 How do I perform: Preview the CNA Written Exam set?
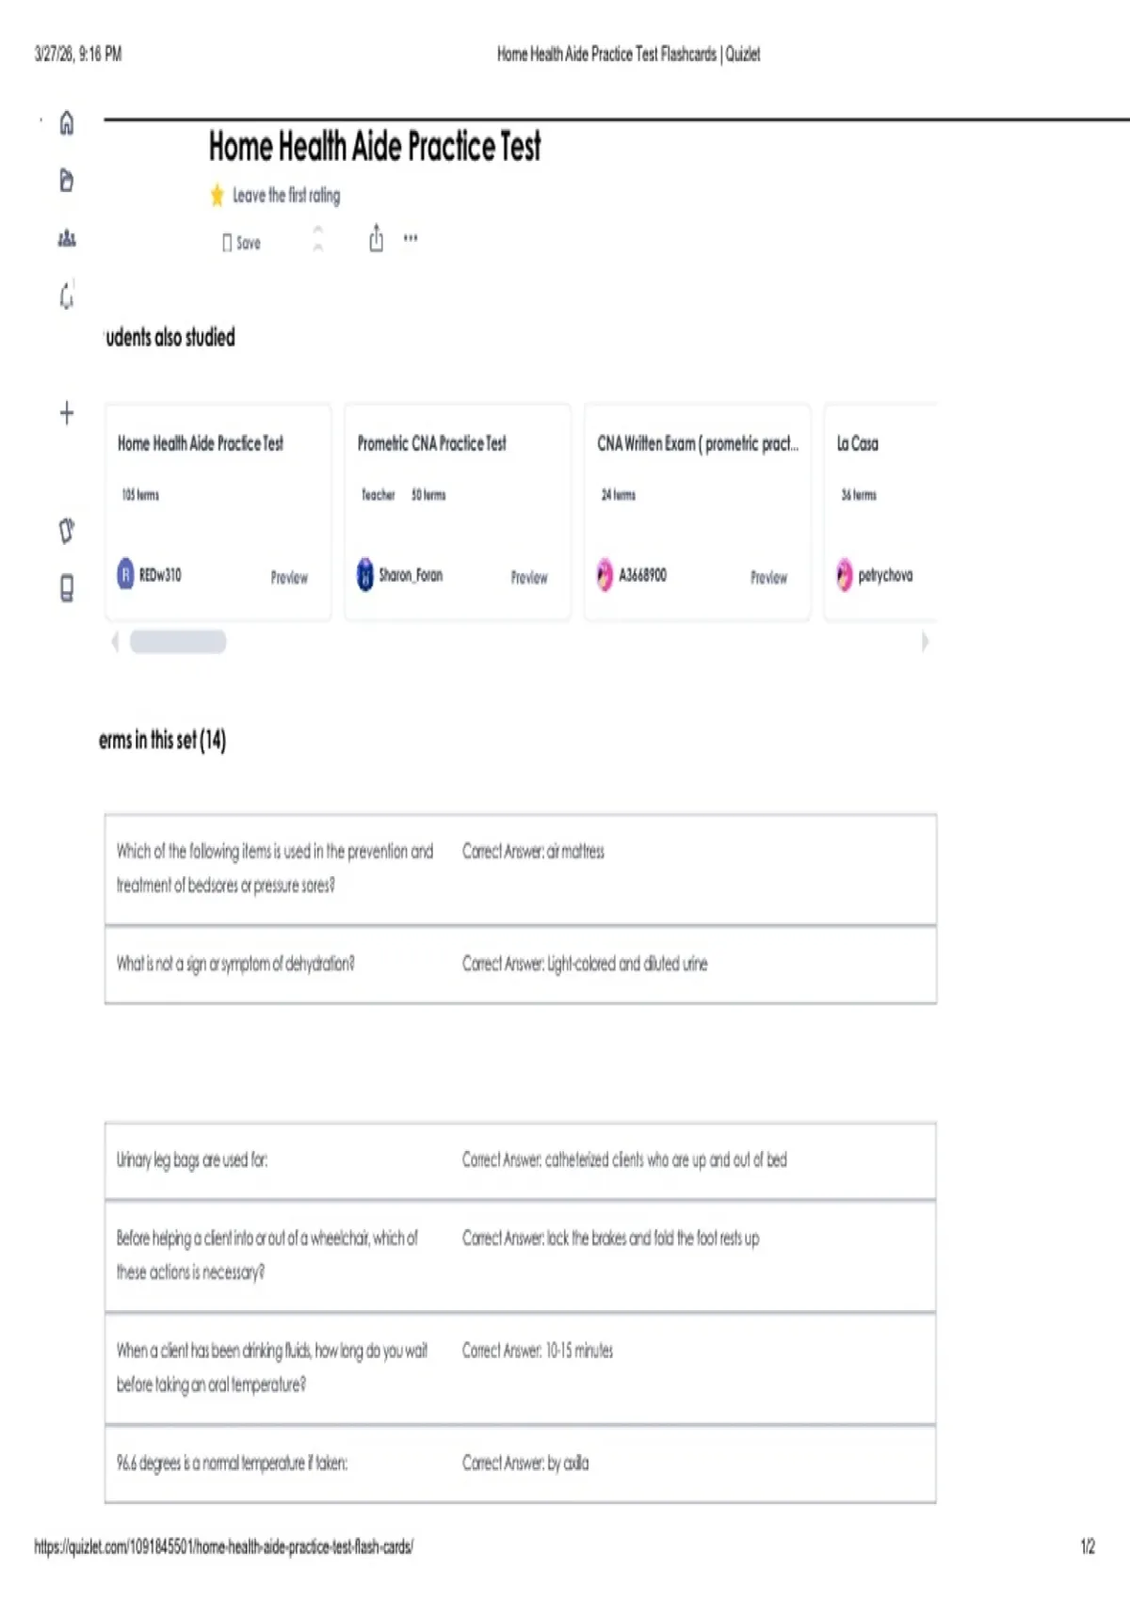[768, 577]
